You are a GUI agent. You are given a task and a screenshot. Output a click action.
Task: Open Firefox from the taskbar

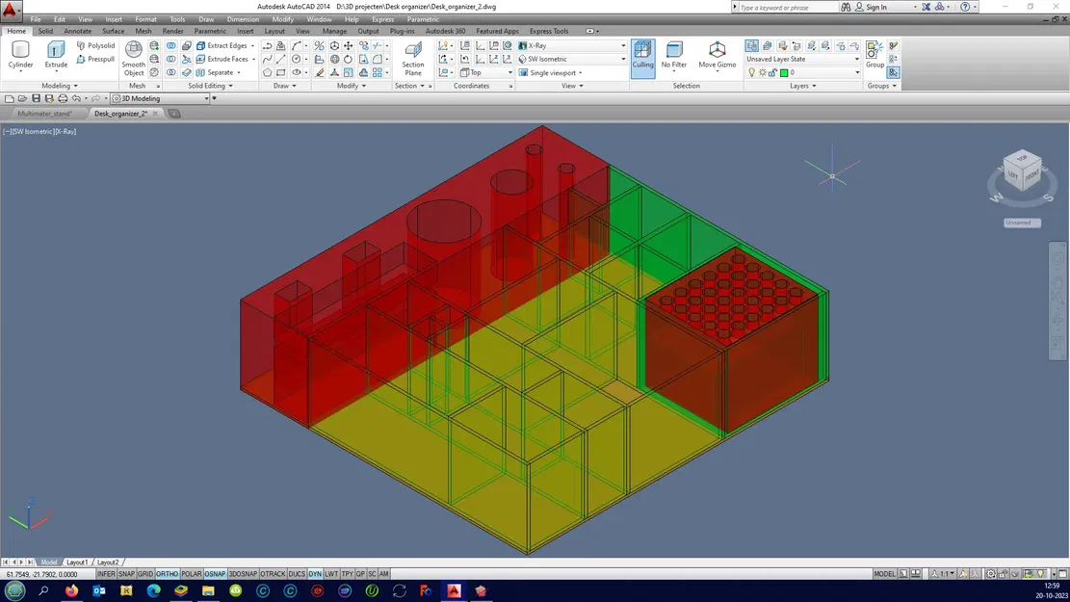point(71,590)
